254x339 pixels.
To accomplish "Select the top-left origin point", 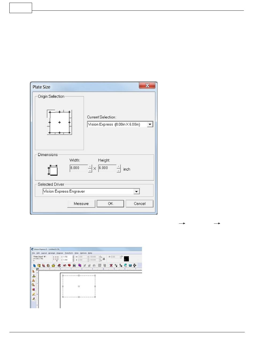I will (50, 112).
